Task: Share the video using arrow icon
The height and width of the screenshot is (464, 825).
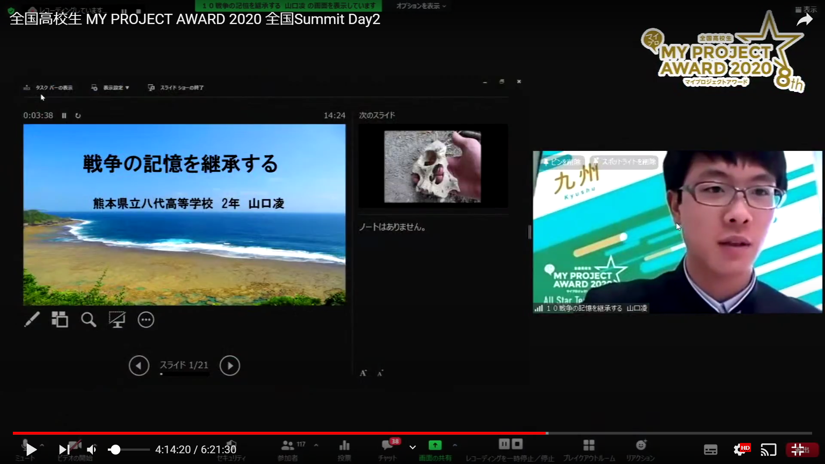Action: point(804,20)
